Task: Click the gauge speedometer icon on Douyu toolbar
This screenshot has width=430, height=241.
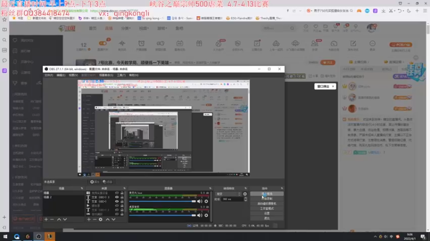Action: click(334, 43)
